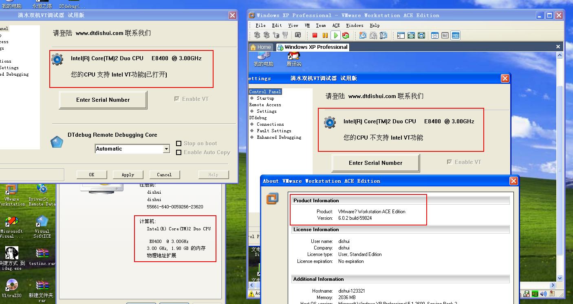The height and width of the screenshot is (304, 573).
Task: Close the Windows XP Professional VM tab
Action: [x=558, y=47]
